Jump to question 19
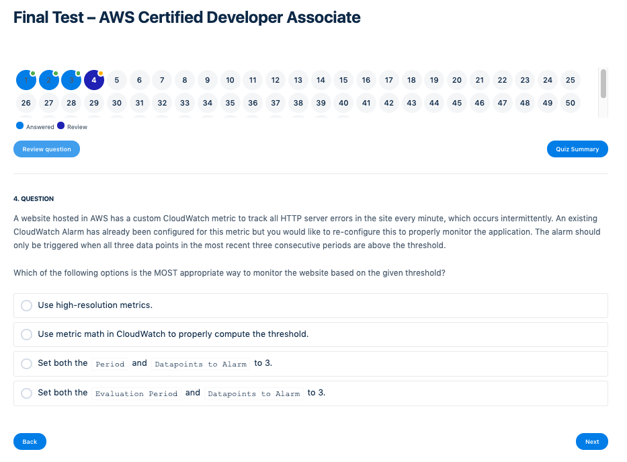Screen dimensions: 627x462 coord(434,80)
